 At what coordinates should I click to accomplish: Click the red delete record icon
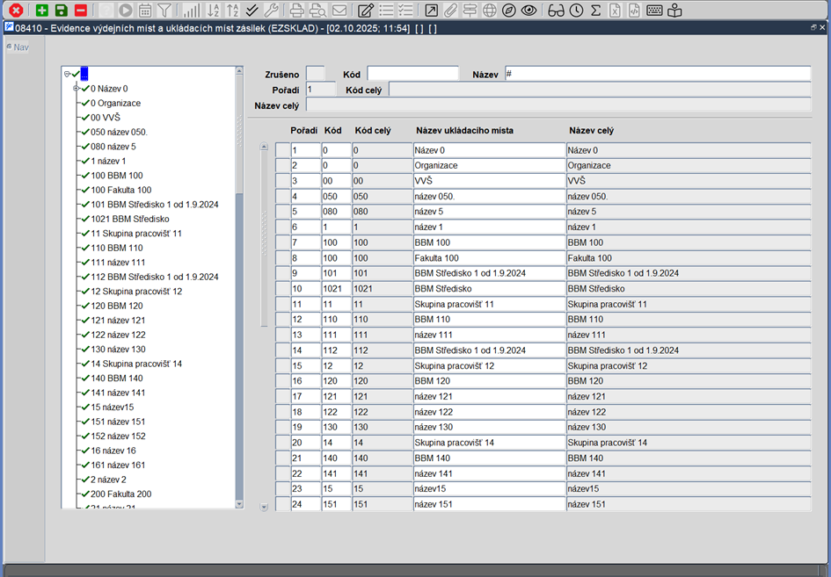coord(81,11)
